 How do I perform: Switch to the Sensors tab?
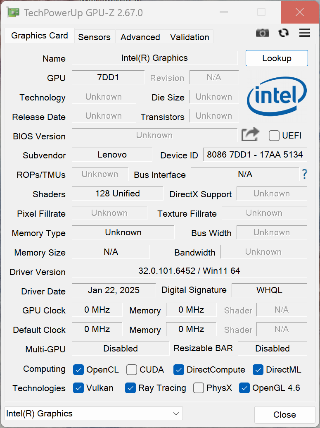coord(94,37)
